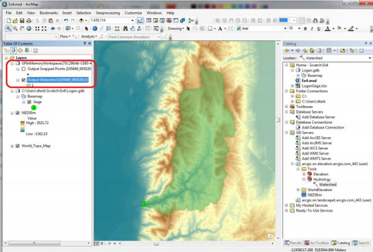This screenshot has width=373, height=252.
Task: Enable the Output Snapped Points layer checkbox
Action: [23, 69]
